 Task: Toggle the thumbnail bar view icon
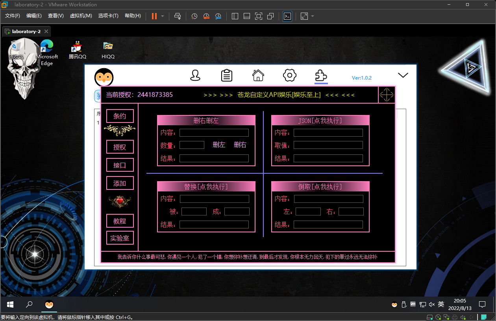tap(247, 16)
